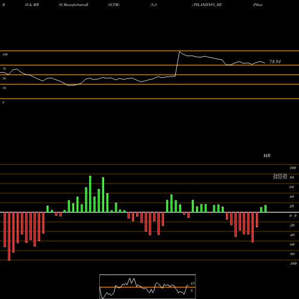Click the lowest red MR histogram bar
Image resolution: width=299 pixels, height=299 pixels.
click(9, 236)
